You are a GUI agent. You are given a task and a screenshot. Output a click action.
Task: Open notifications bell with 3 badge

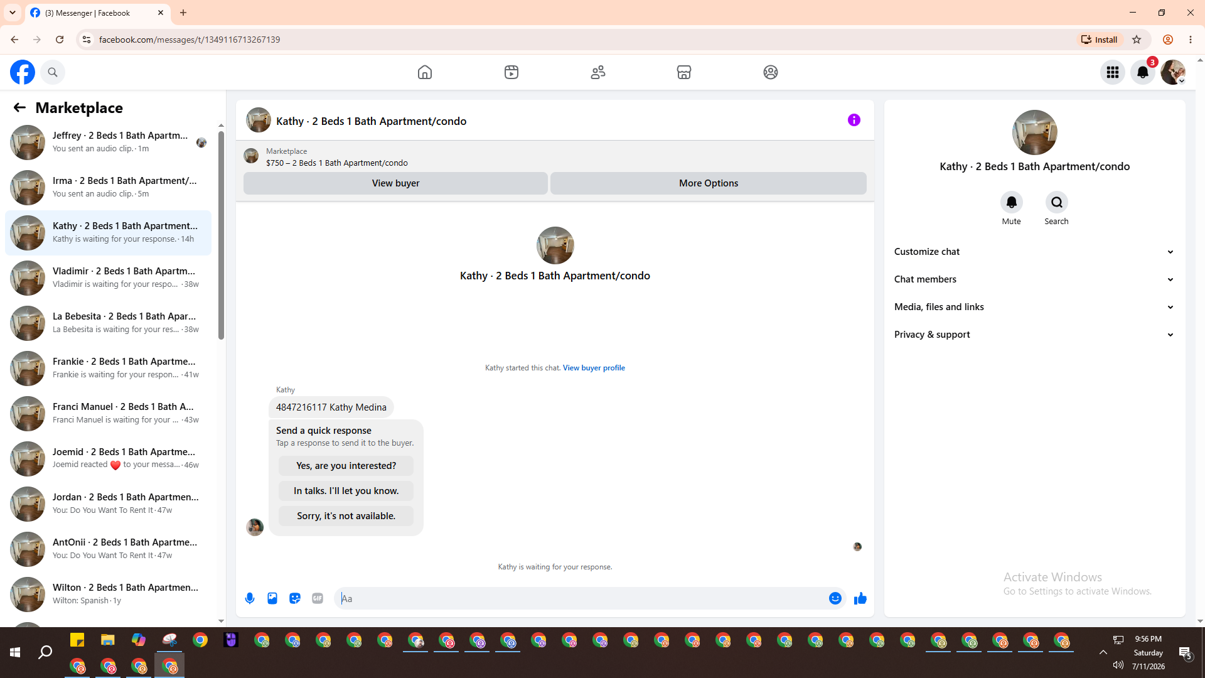pyautogui.click(x=1143, y=72)
